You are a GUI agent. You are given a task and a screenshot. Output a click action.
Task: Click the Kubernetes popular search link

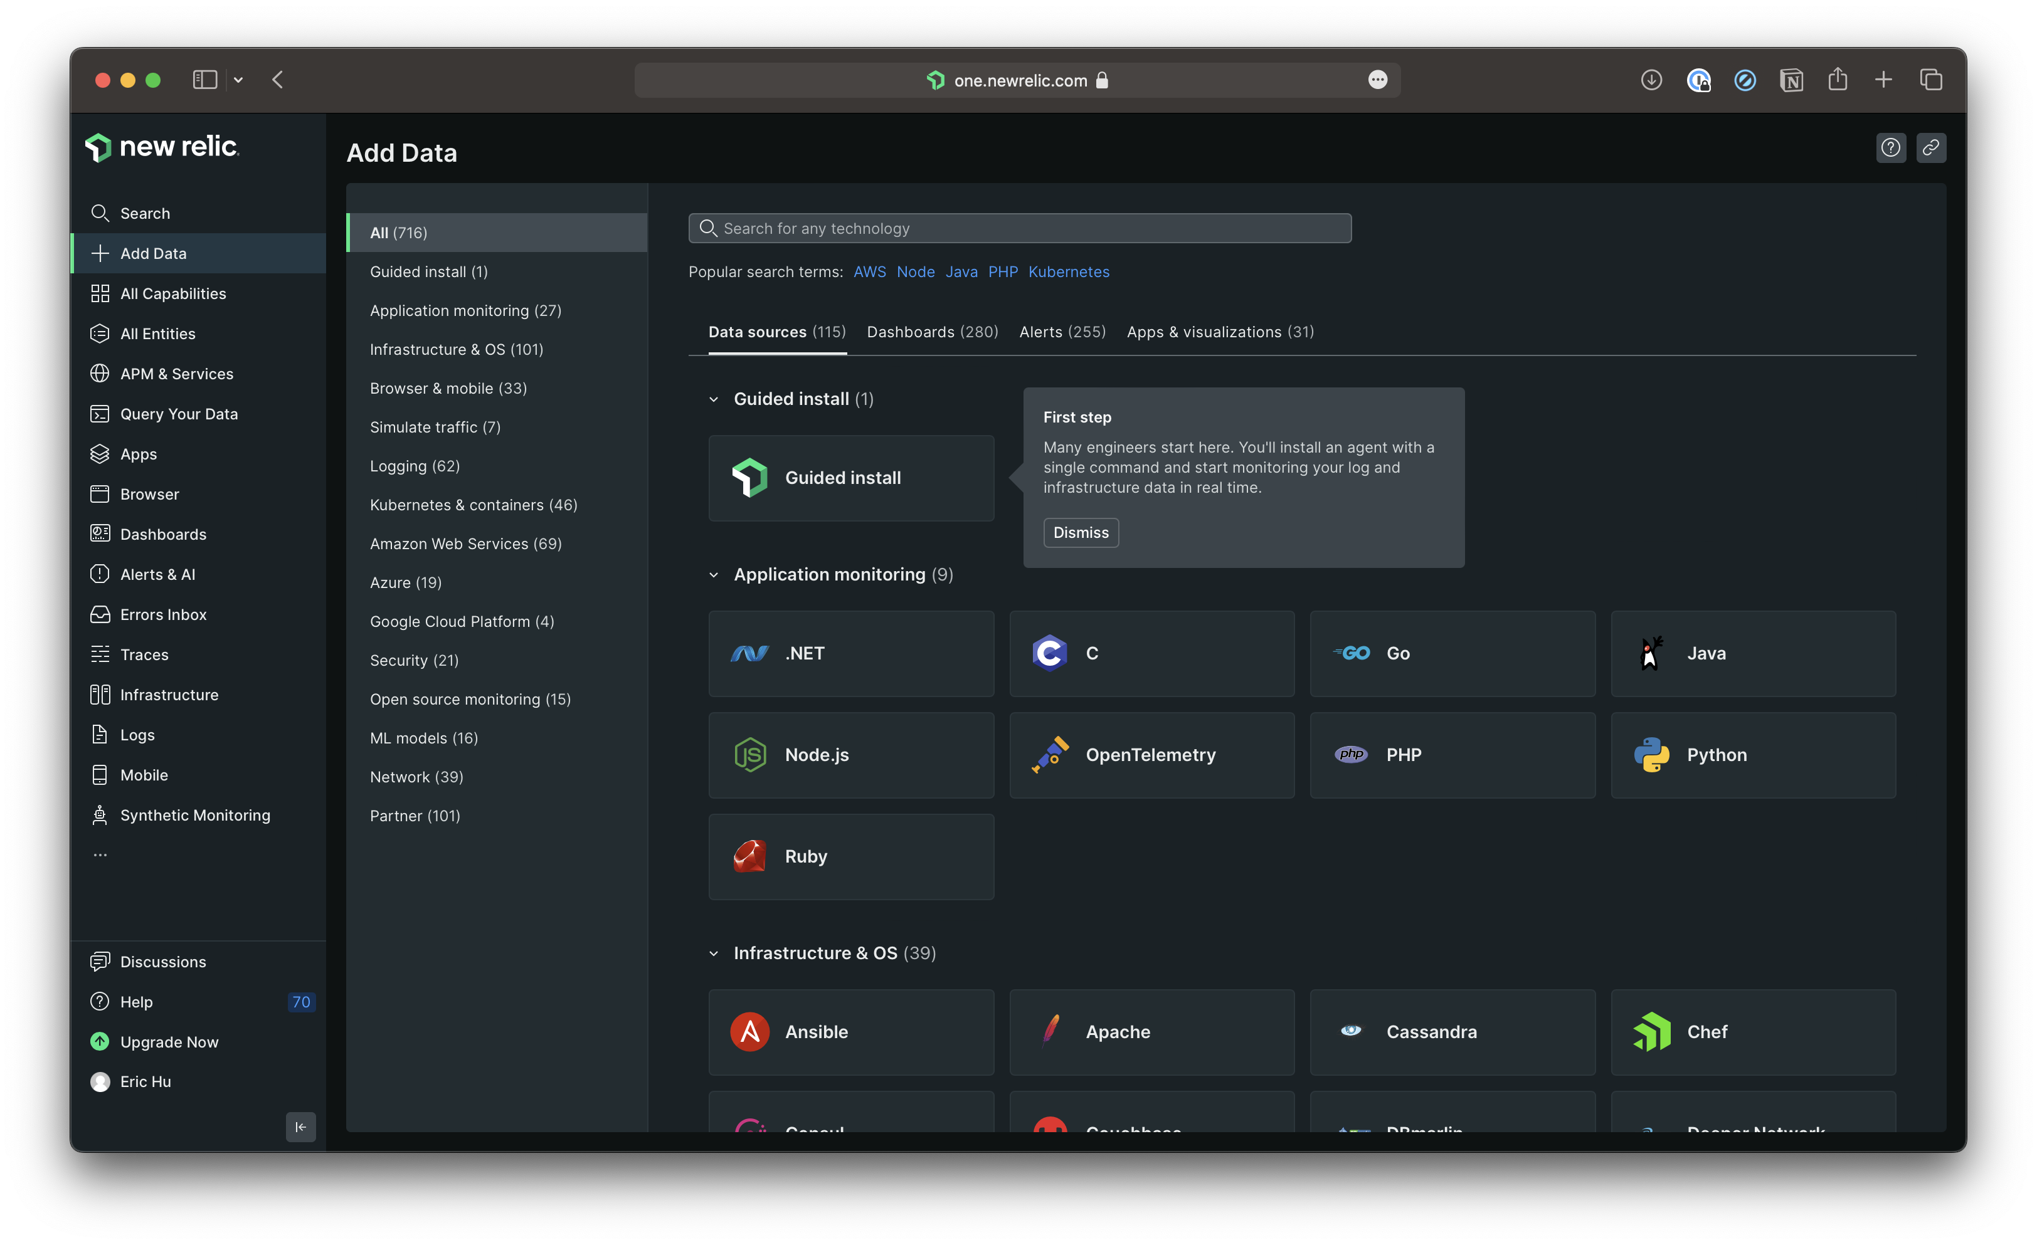click(x=1068, y=272)
